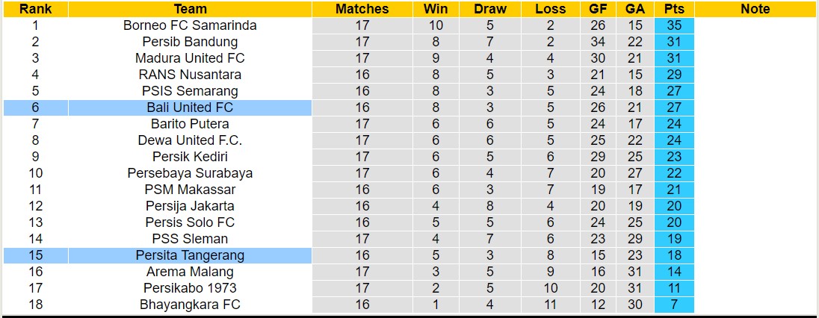Screen dimensions: 819x318
Task: Click the Rank column header
Action: (x=34, y=9)
